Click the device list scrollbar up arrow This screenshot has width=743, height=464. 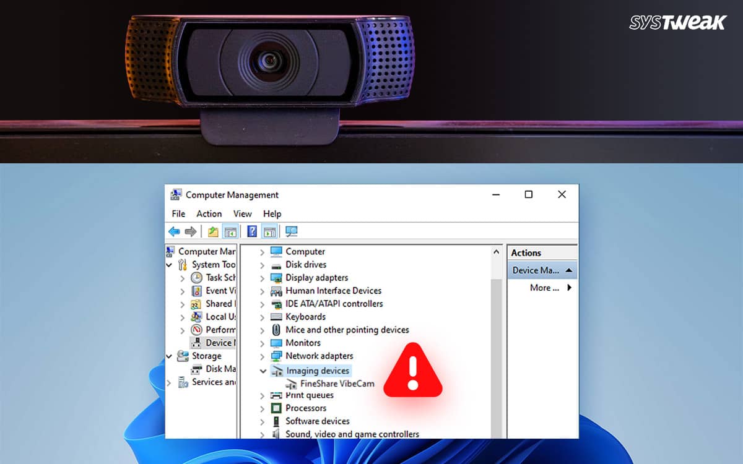497,251
